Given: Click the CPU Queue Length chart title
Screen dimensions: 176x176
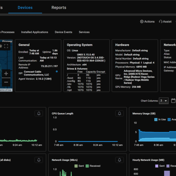Looking at the screenshot, I should coord(62,114).
